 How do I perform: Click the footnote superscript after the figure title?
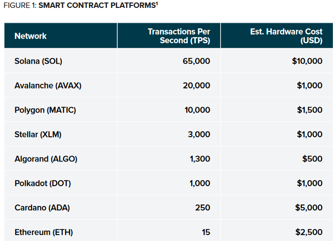tap(157, 5)
